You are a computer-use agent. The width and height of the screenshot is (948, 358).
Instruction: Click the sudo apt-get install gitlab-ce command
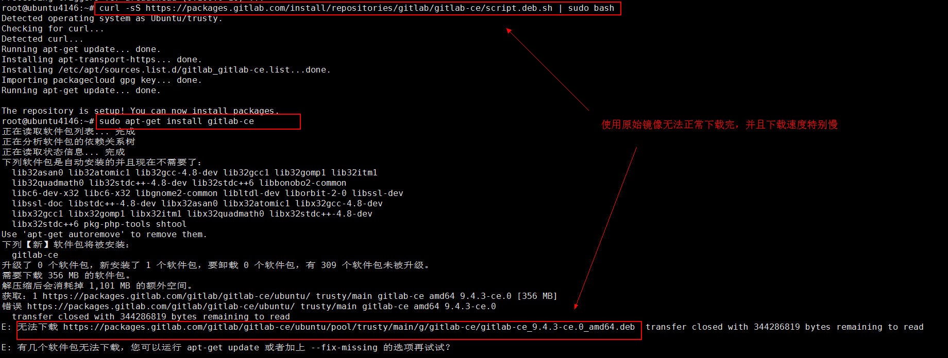pyautogui.click(x=176, y=121)
